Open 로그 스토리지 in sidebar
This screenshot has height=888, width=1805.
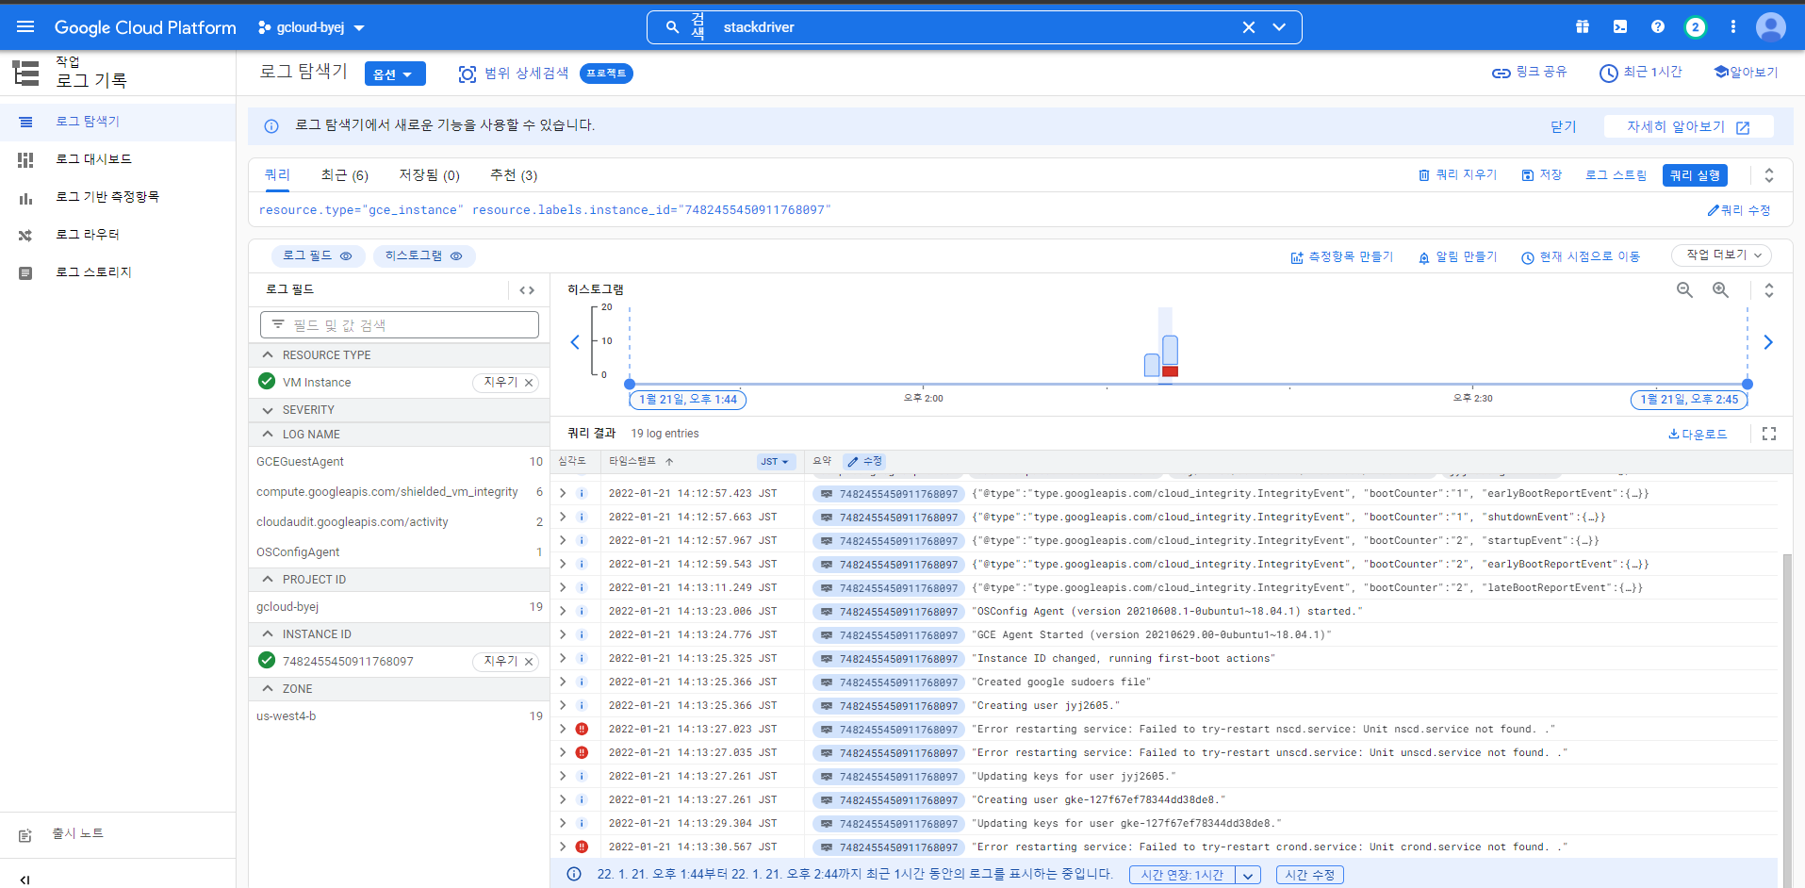pos(118,272)
